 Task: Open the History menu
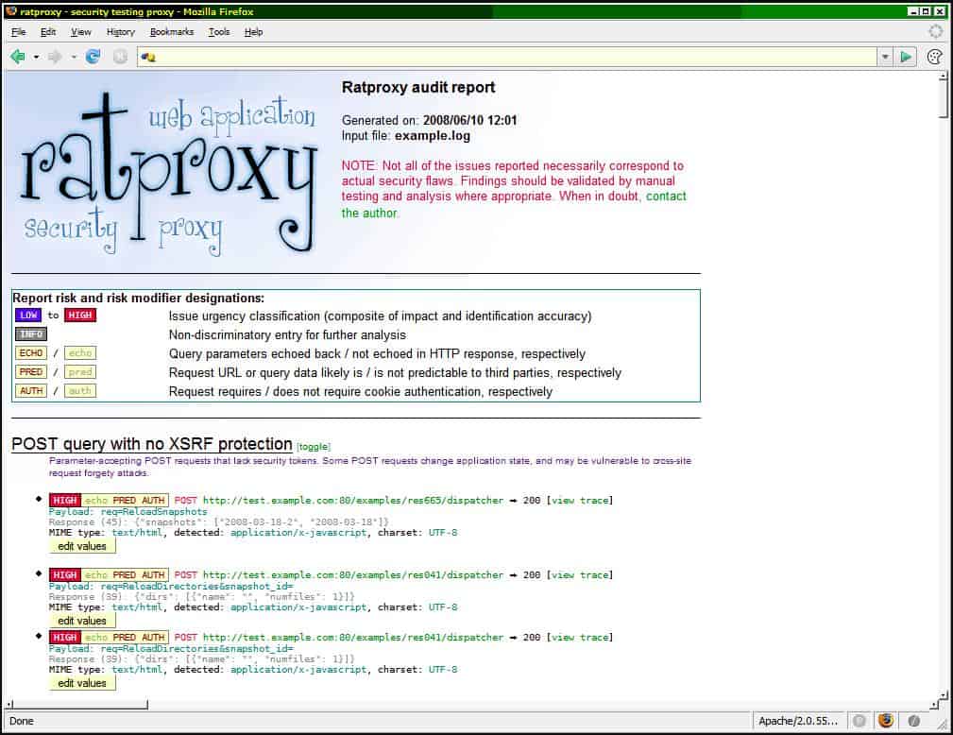(120, 31)
